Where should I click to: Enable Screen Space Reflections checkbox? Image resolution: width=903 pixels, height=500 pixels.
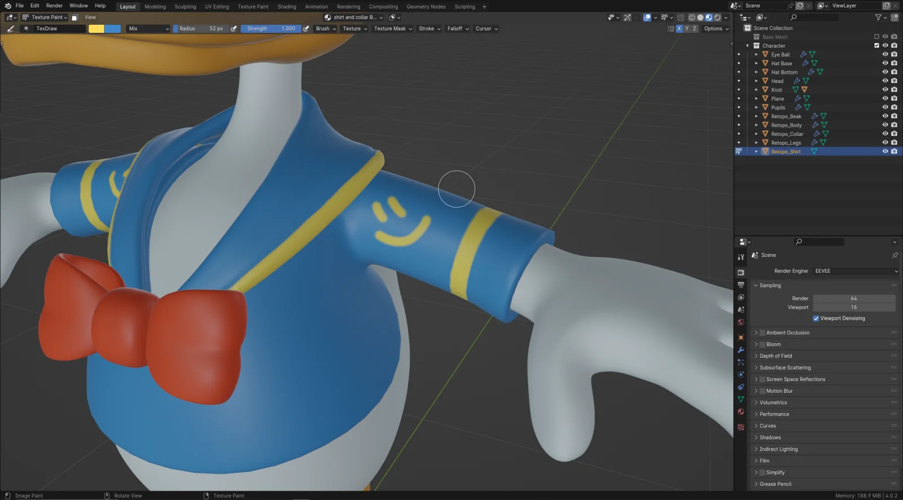point(762,379)
